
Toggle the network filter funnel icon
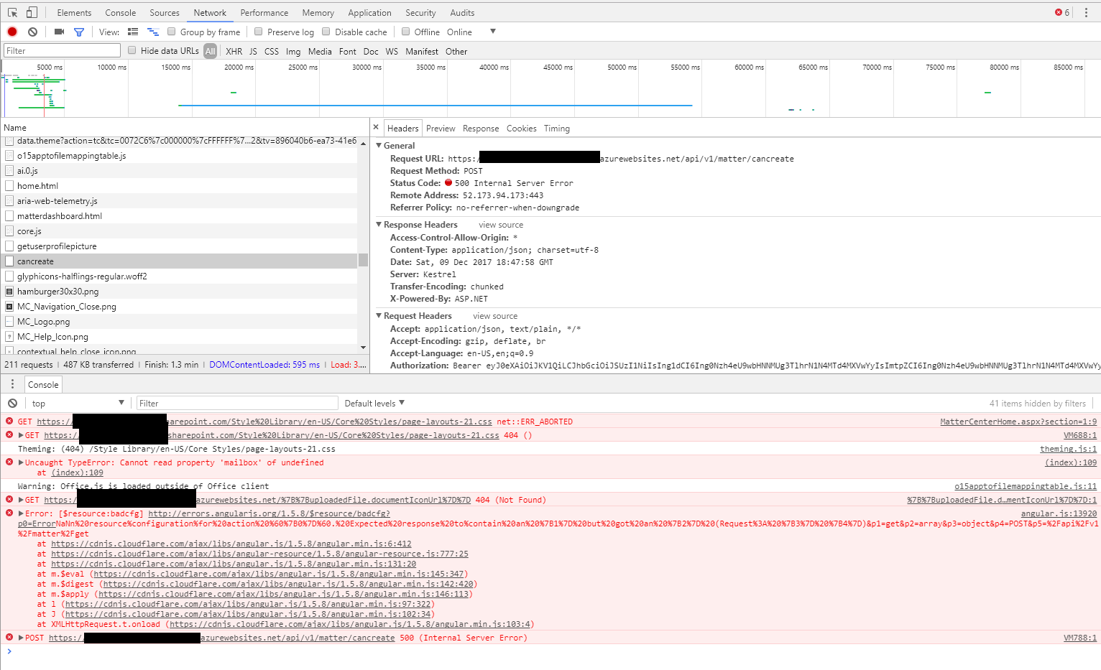[x=79, y=32]
